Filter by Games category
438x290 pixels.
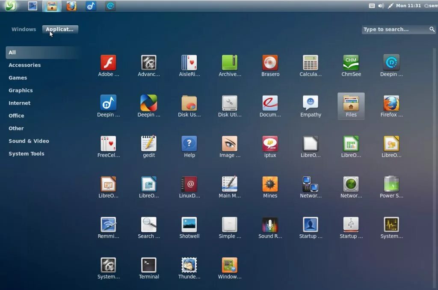click(18, 78)
